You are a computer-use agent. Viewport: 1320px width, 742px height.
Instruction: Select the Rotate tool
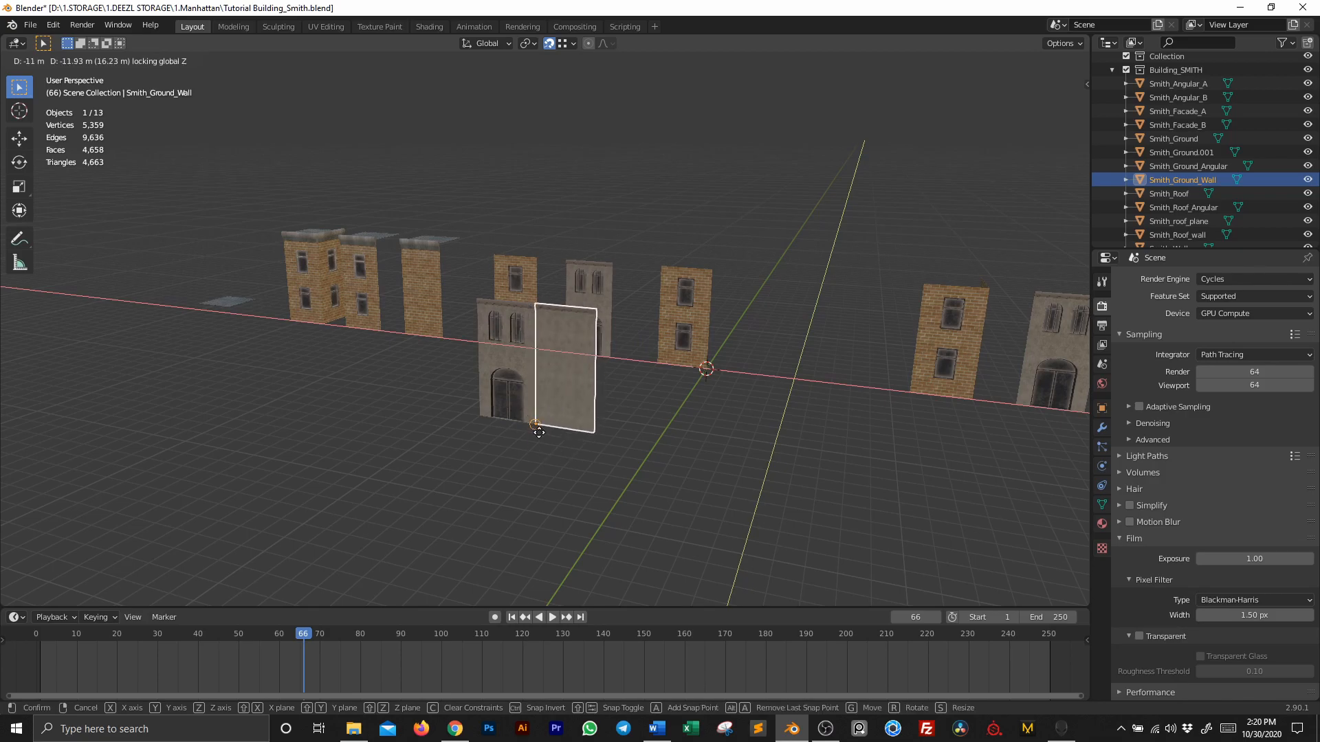tap(19, 163)
